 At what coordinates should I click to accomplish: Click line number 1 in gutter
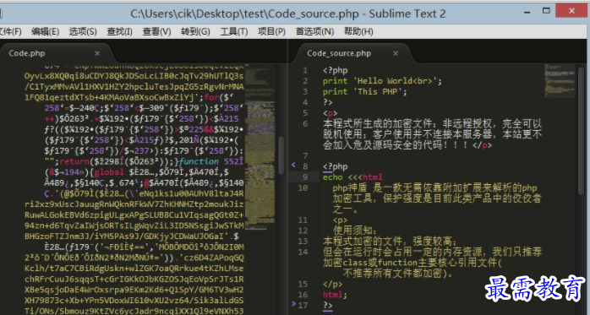pos(305,70)
